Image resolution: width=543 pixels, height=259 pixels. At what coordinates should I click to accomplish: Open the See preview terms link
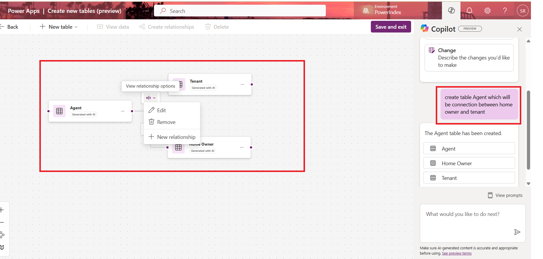tap(457, 253)
